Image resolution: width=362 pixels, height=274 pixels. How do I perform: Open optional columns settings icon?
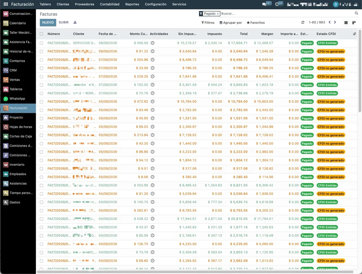click(x=355, y=34)
